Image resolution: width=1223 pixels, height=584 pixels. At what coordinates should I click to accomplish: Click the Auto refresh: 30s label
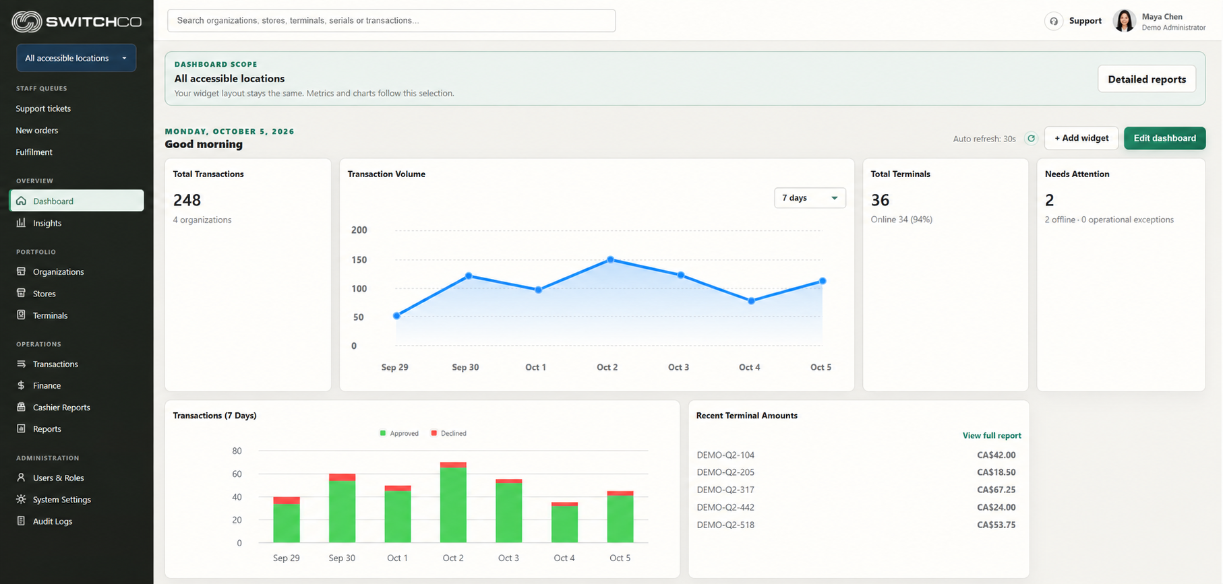(984, 139)
